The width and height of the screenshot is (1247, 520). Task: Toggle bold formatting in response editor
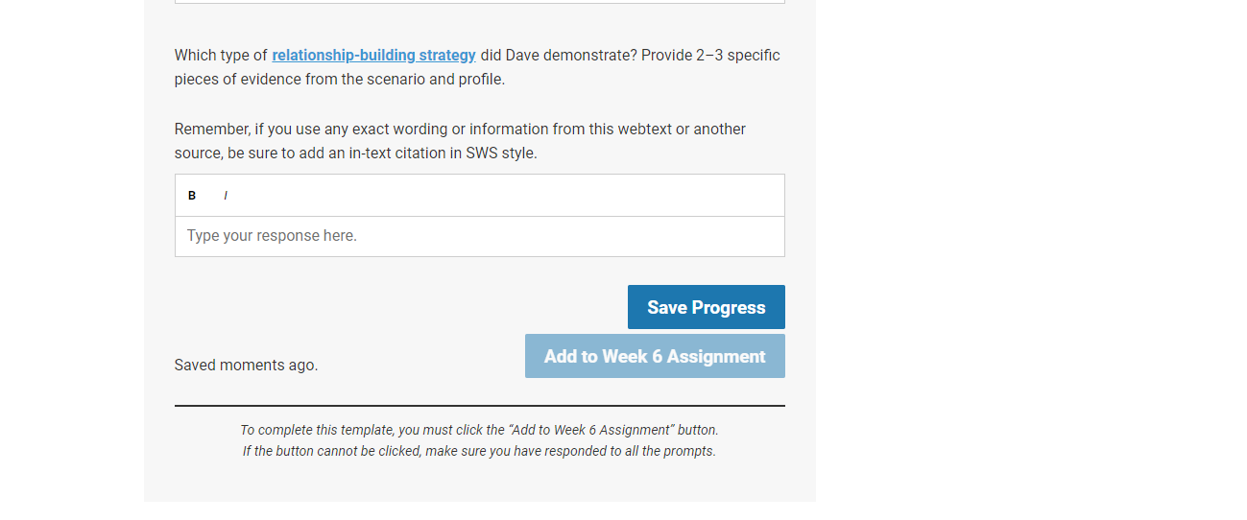pyautogui.click(x=192, y=196)
